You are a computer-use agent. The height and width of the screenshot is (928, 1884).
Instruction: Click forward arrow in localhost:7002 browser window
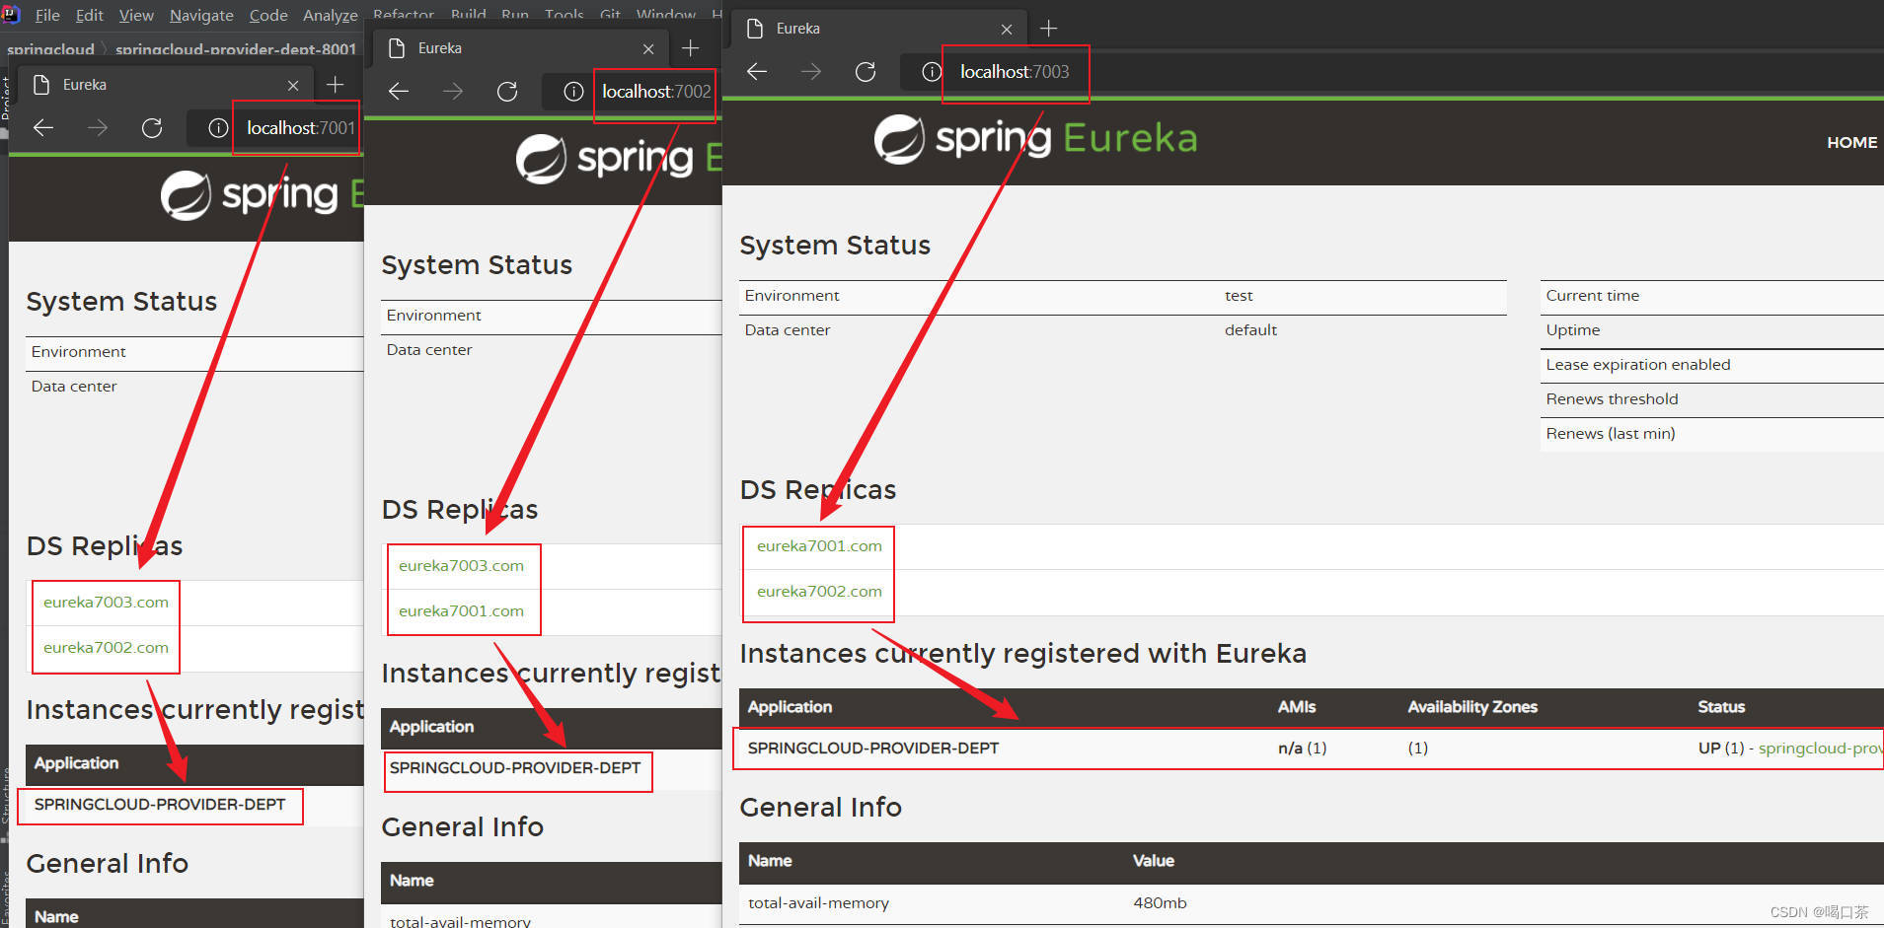(x=453, y=92)
